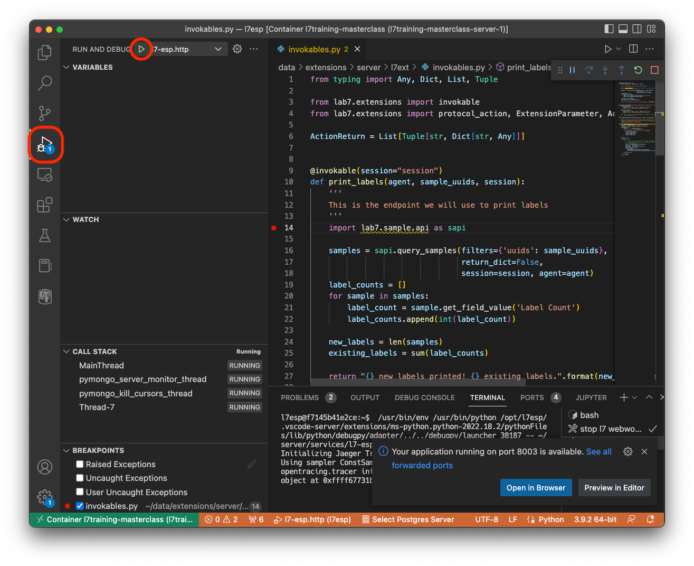Open remote container status bar indicator
Viewport: 694px width, 566px height.
(x=114, y=519)
